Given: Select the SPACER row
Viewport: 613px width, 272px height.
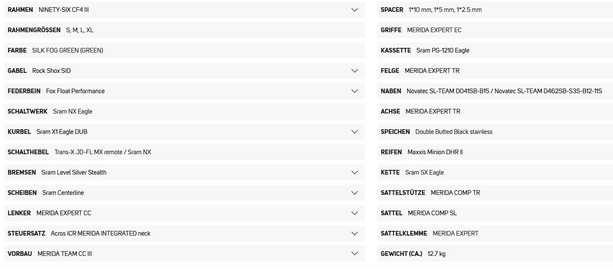Looking at the screenshot, I should coord(494,10).
